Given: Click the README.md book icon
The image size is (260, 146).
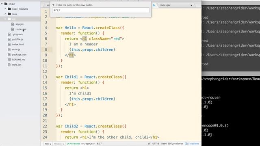Looking at the screenshot, I should 9,60.
